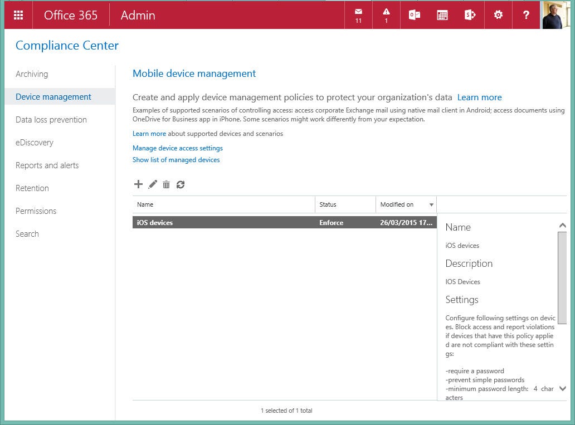This screenshot has width=575, height=425.
Task: Open Office 365 settings gear
Action: click(498, 15)
